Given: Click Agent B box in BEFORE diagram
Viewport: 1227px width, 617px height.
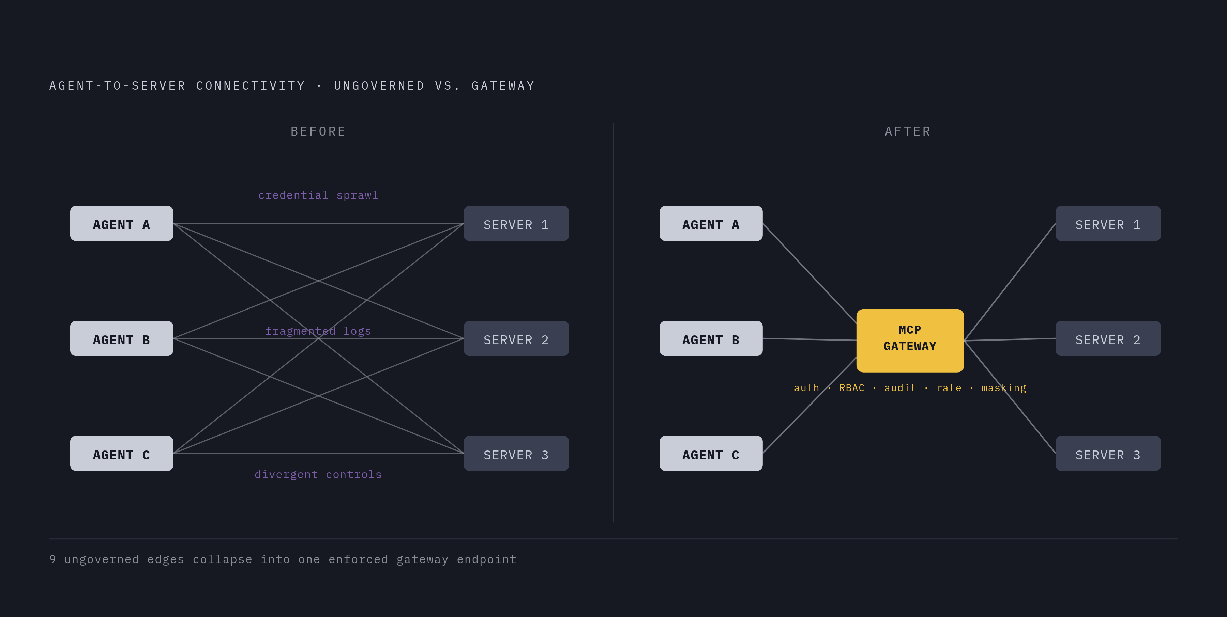Looking at the screenshot, I should click(x=121, y=339).
